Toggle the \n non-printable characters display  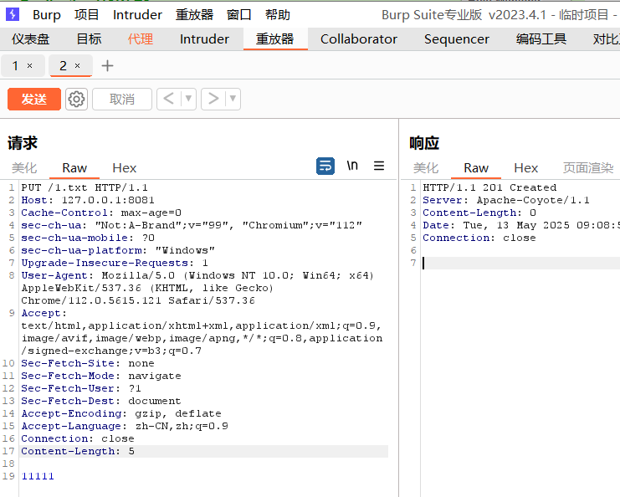352,166
